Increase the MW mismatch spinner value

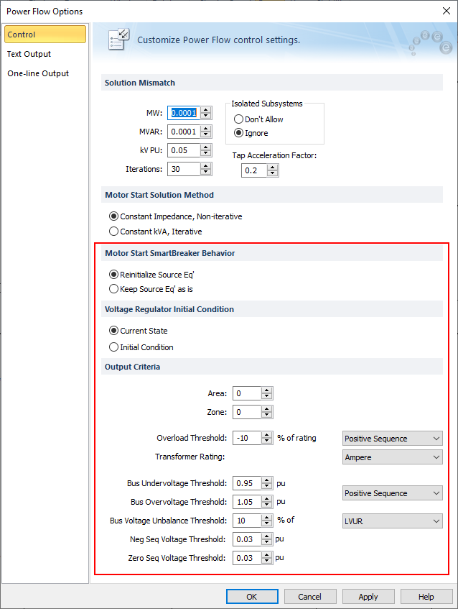coord(206,109)
